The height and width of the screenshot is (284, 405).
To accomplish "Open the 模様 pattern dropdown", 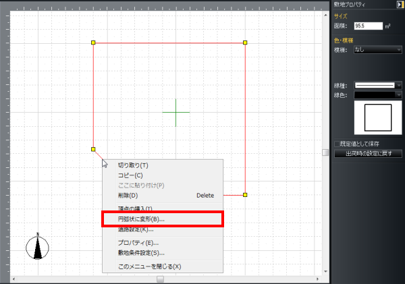I will click(x=378, y=49).
